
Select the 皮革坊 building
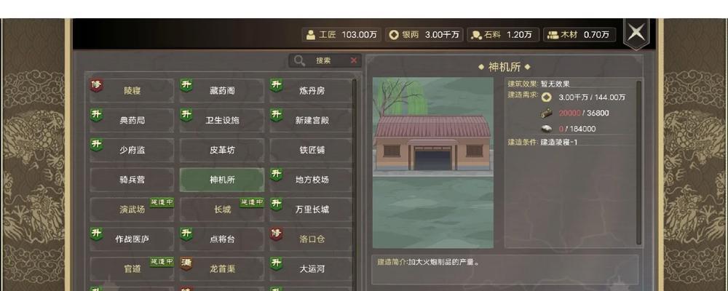point(222,150)
